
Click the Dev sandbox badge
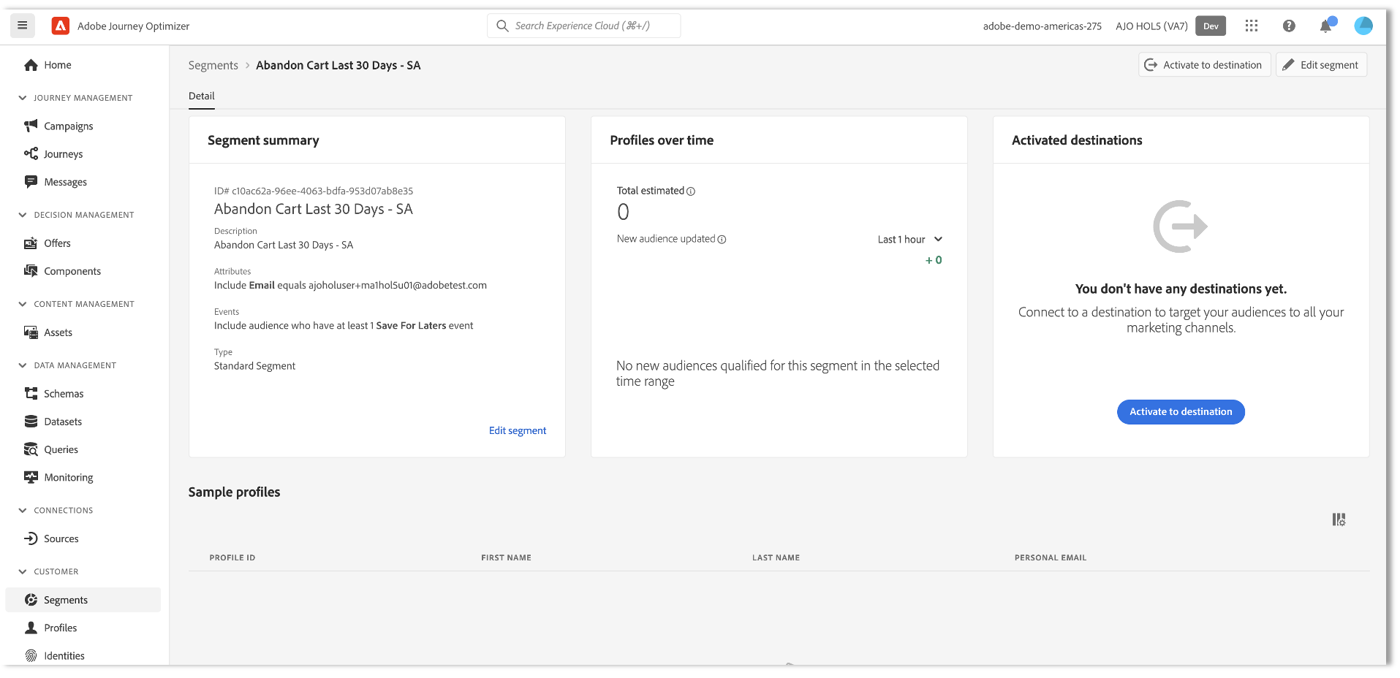(x=1211, y=26)
